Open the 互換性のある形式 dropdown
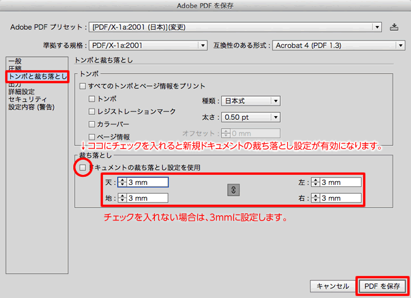This screenshot has width=411, height=298. tap(339, 45)
